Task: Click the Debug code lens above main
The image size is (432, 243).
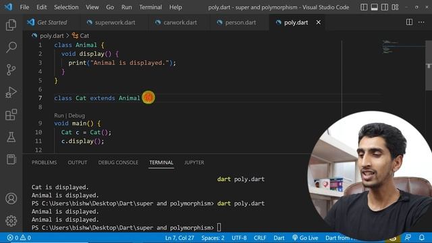Action: [76, 115]
